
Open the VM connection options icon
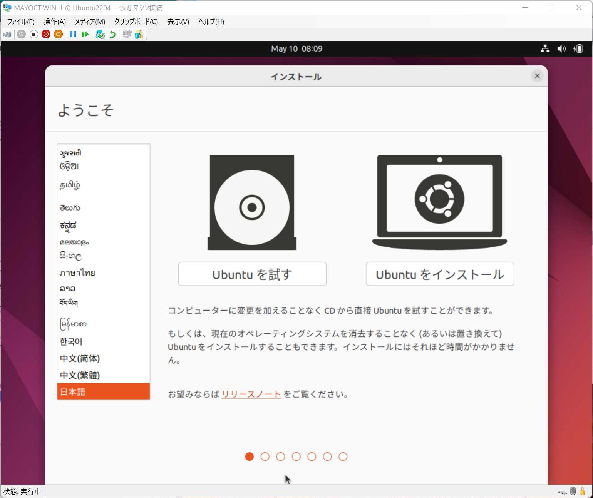point(7,34)
